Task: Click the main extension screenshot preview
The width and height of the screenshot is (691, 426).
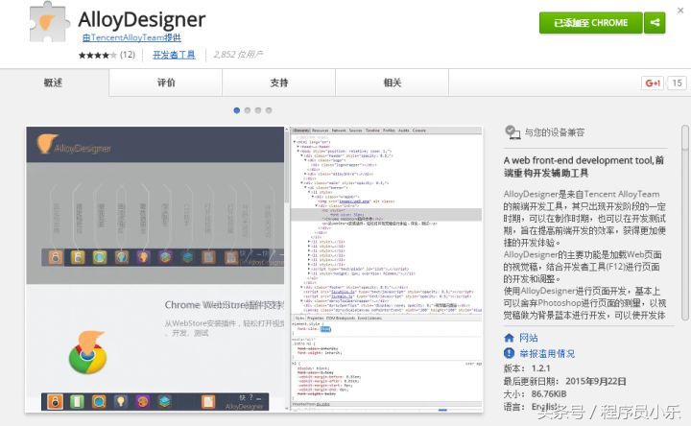Action: (x=254, y=270)
